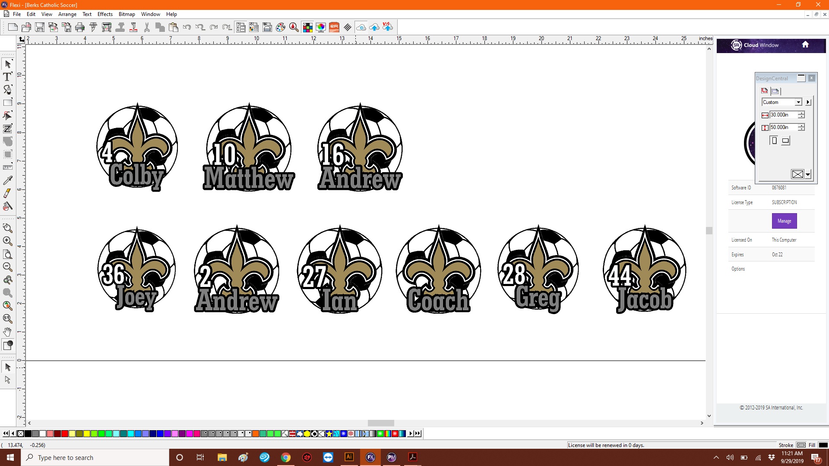Switch to the Margin tab in DesignCentral

[x=775, y=91]
